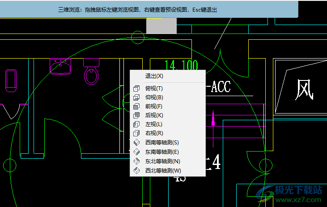Viewport: 327px width, 207px height.
Task: Select 前视(F) front view entry
Action: (168, 106)
